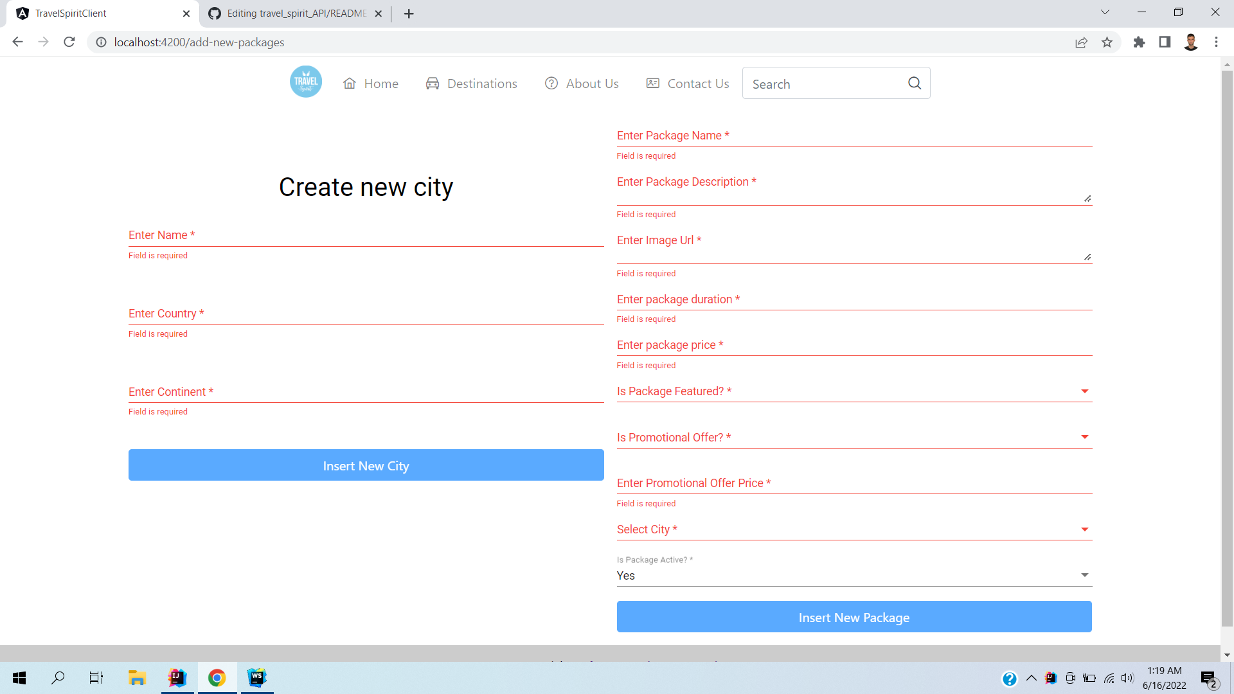Click the Insert New Package button
Viewport: 1234px width, 694px height.
point(854,617)
